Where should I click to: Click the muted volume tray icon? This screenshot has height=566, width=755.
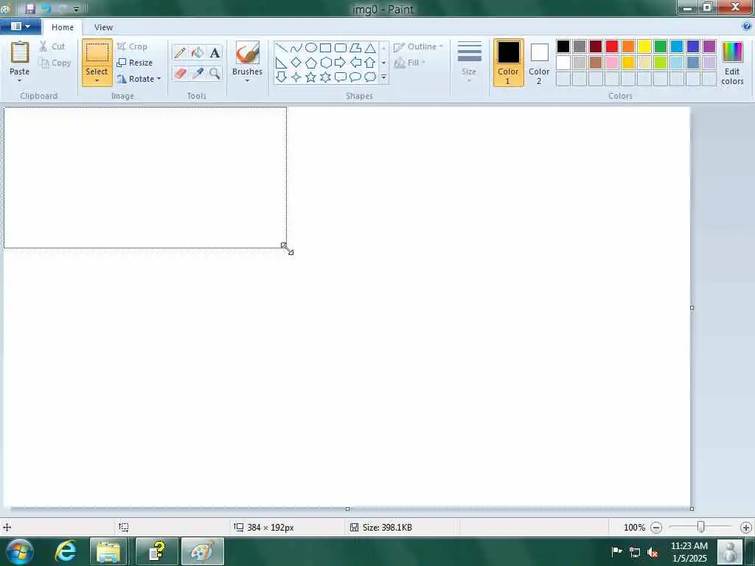click(x=653, y=553)
